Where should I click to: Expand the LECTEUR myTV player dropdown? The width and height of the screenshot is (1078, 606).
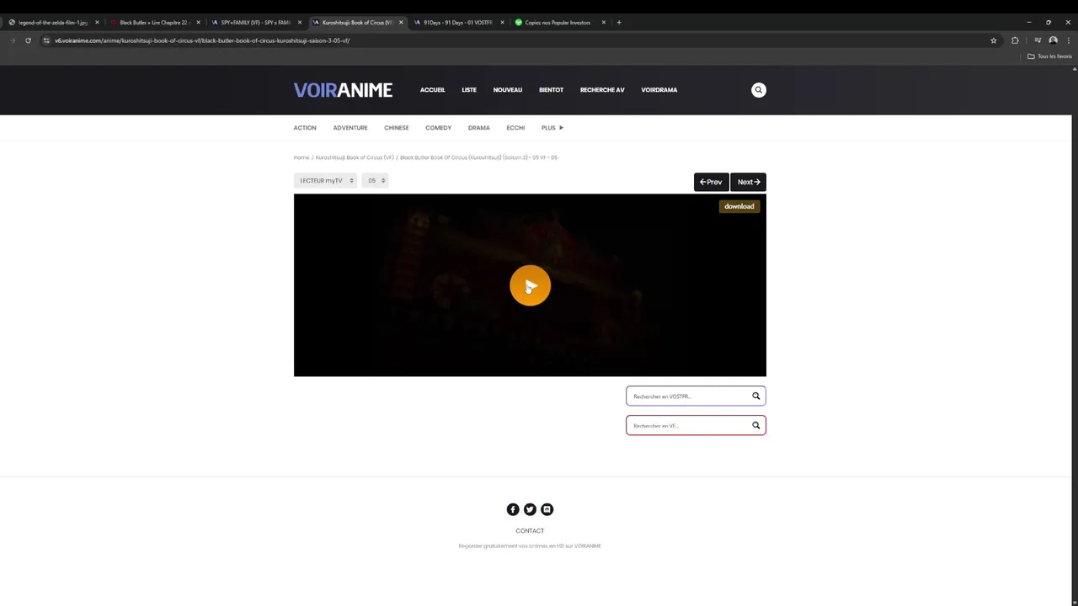tap(326, 180)
